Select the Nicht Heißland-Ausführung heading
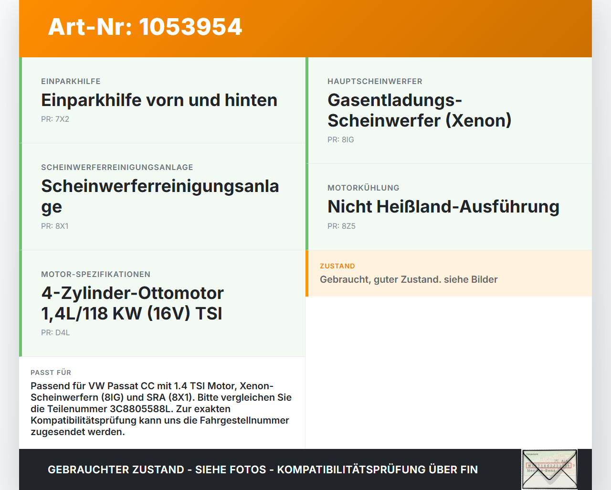This screenshot has height=490, width=611. click(x=443, y=207)
